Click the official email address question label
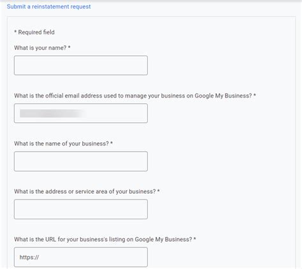 (x=133, y=96)
